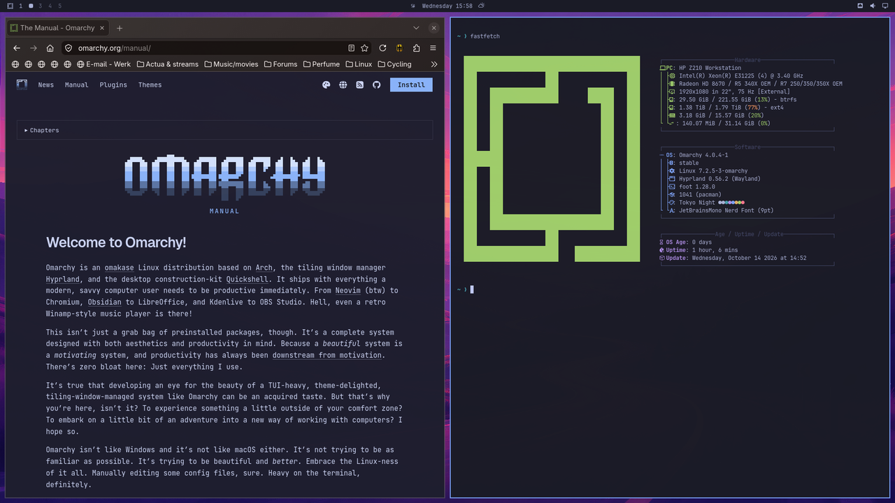Click the weather icon beside the clock
895x503 pixels.
(x=481, y=6)
